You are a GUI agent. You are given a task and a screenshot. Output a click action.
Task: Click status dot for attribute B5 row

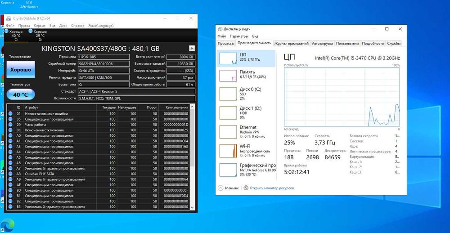(x=11, y=206)
